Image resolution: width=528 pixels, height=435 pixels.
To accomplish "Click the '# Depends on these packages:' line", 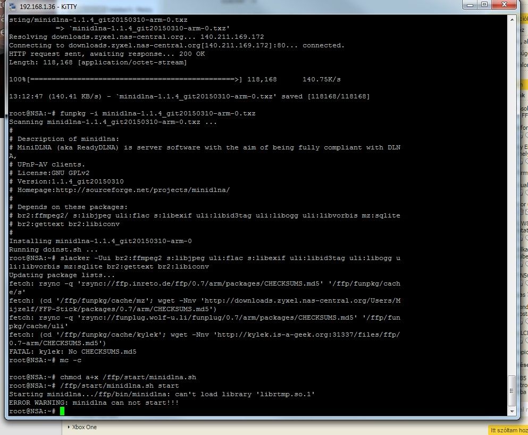I will pos(69,207).
